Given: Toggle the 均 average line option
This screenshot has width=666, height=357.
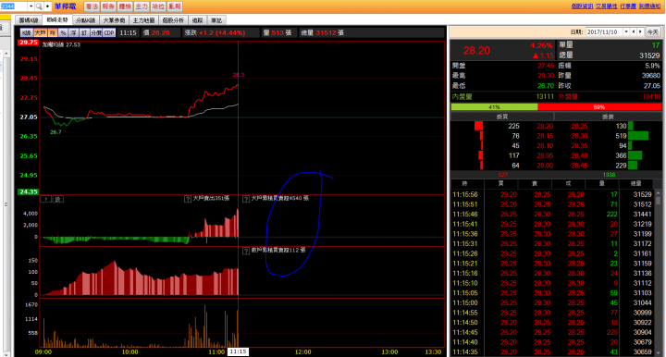Looking at the screenshot, I should click(53, 32).
